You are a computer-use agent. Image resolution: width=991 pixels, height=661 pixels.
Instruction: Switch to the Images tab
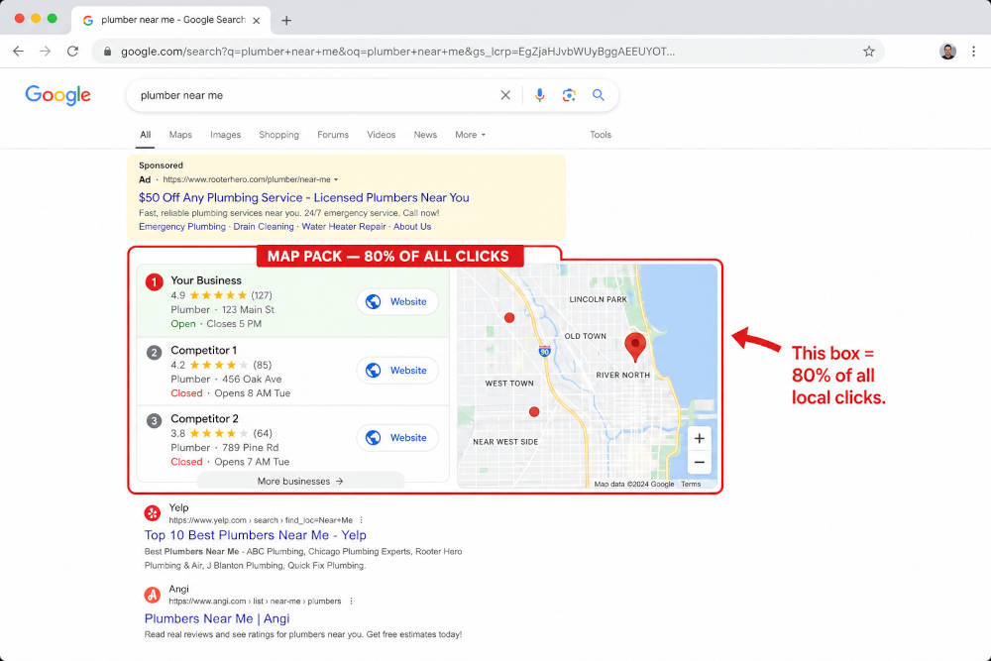pos(226,135)
